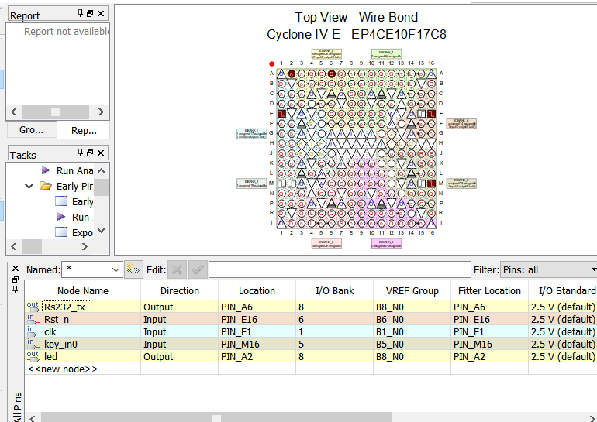Select the Rs232_tx node name
This screenshot has width=597, height=422.
tap(64, 307)
